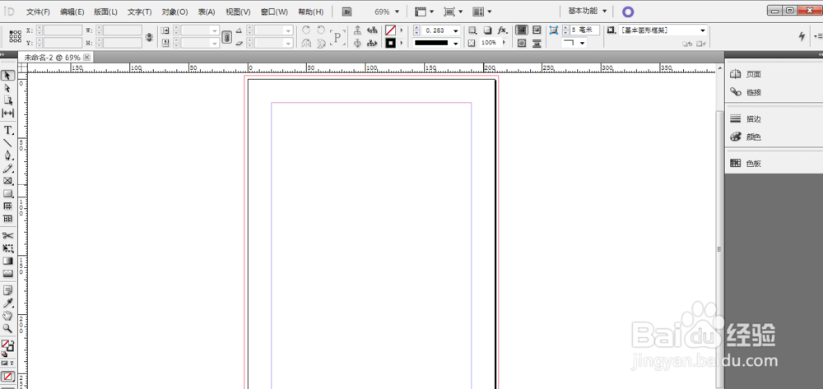Open Adobe Bridge with Br button
The width and height of the screenshot is (823, 389).
[x=346, y=12]
